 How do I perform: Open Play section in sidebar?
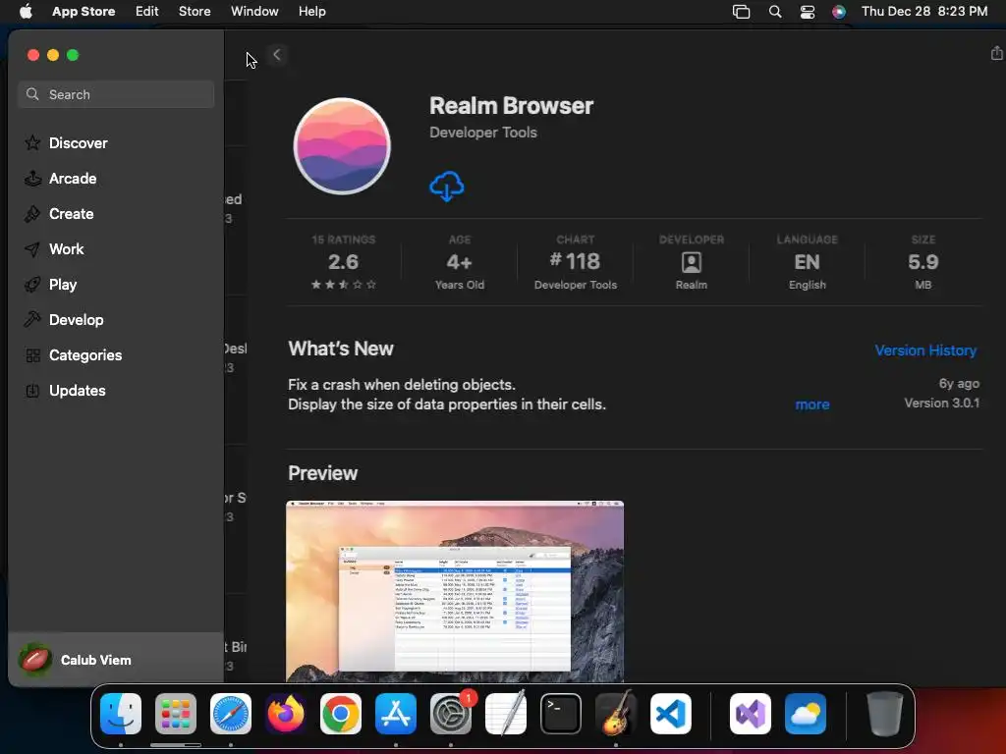(x=62, y=284)
